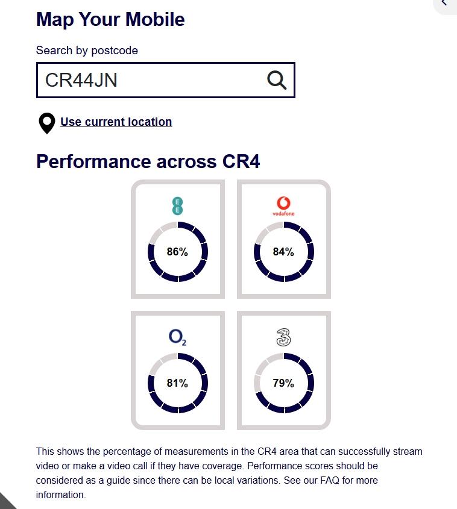The width and height of the screenshot is (457, 509).
Task: Open the Use current location link
Action: pos(116,122)
